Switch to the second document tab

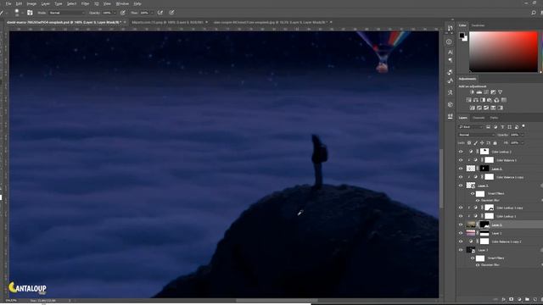coord(167,23)
